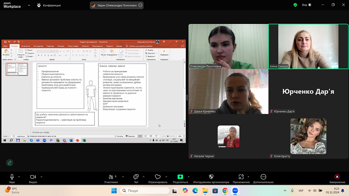Open the weather widget showing 10°C Sunny

click(12, 190)
